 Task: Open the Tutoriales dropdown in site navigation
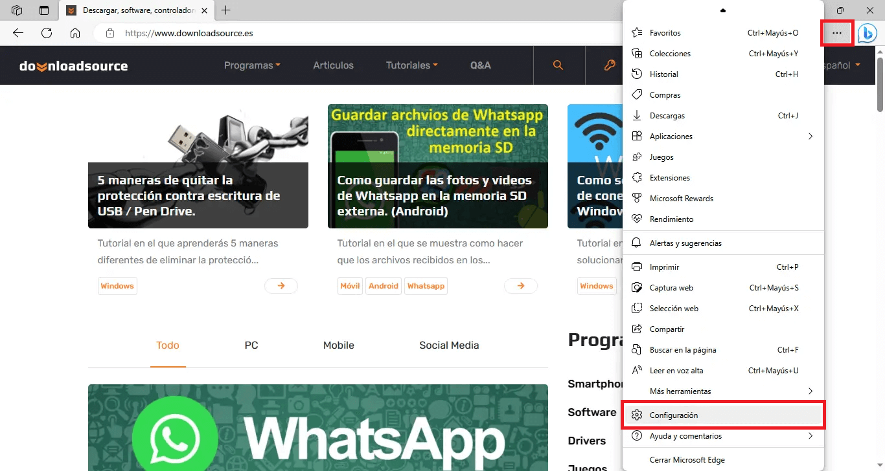411,65
